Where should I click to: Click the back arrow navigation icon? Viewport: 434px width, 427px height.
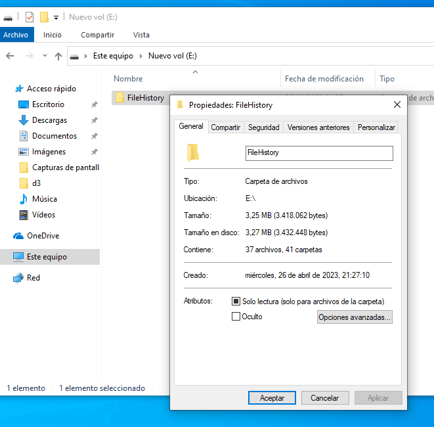11,56
